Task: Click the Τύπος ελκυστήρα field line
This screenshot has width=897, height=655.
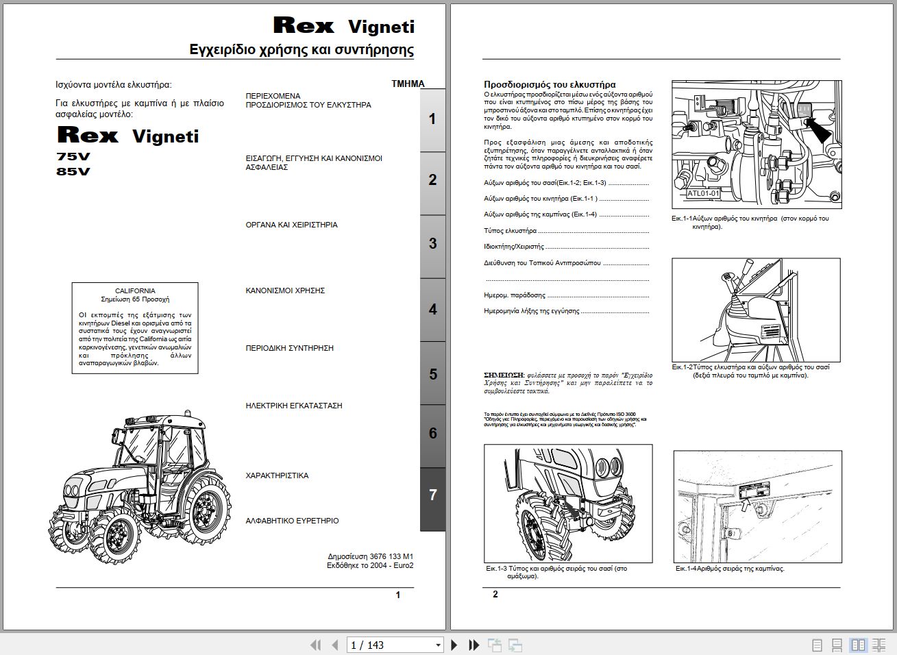Action: point(566,231)
